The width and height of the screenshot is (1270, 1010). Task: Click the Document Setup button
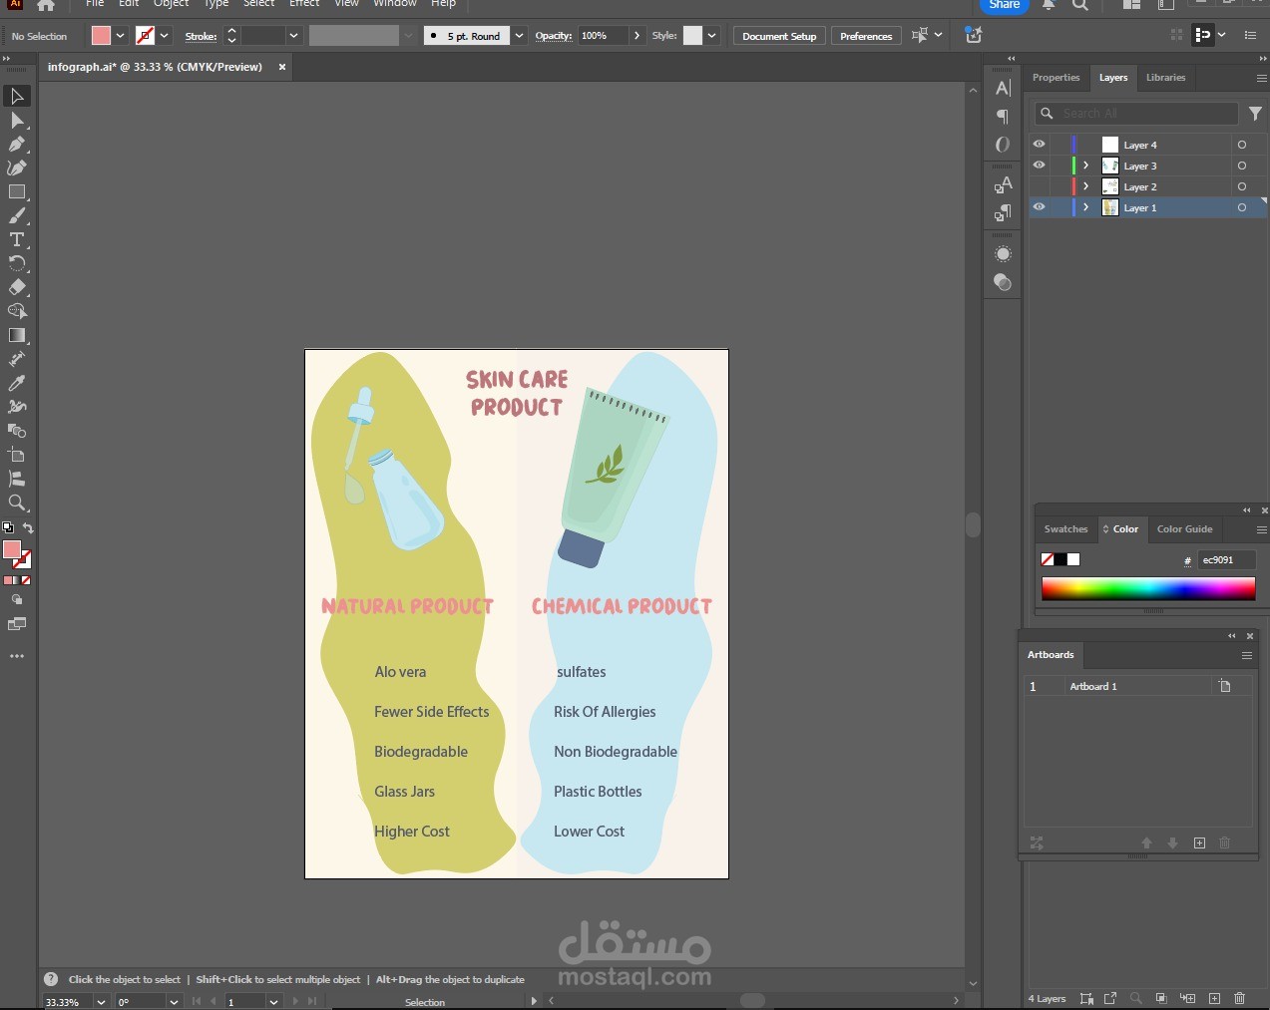[778, 36]
